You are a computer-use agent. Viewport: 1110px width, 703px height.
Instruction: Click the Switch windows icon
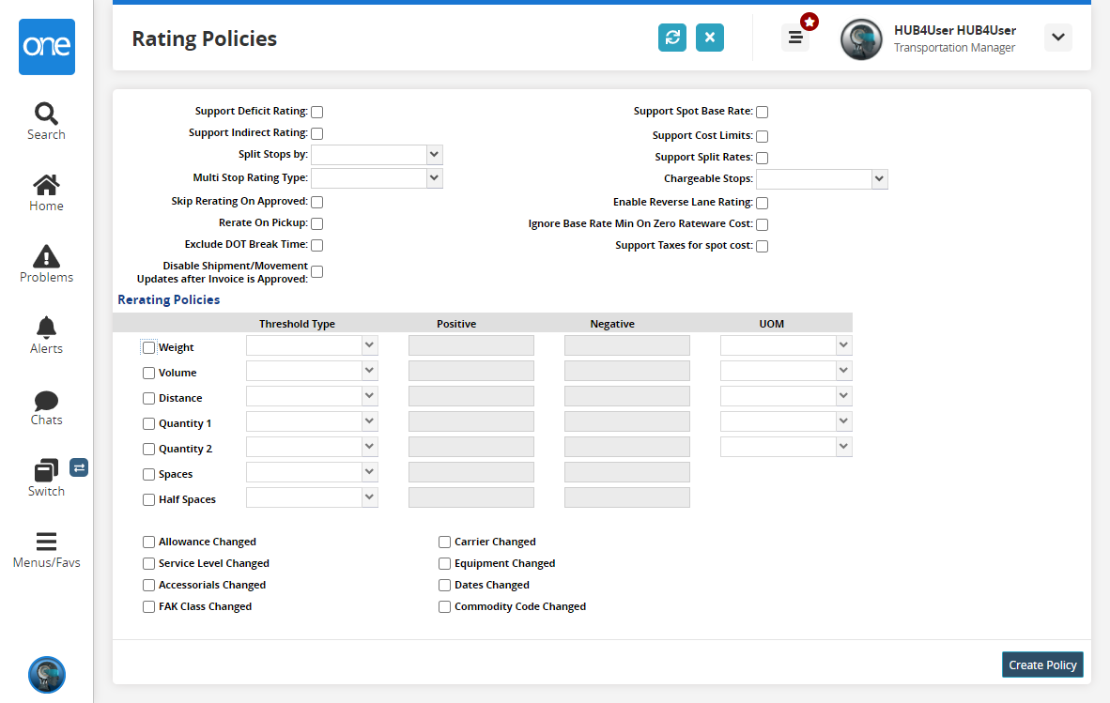pos(46,471)
